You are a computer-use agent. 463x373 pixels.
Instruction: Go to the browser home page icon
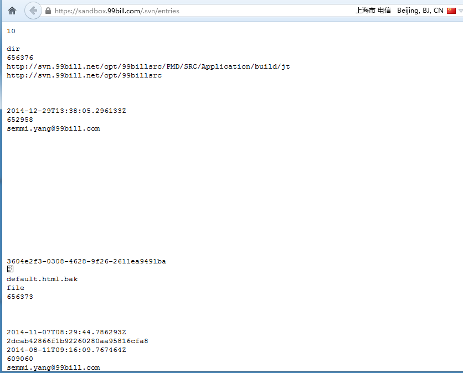point(12,11)
